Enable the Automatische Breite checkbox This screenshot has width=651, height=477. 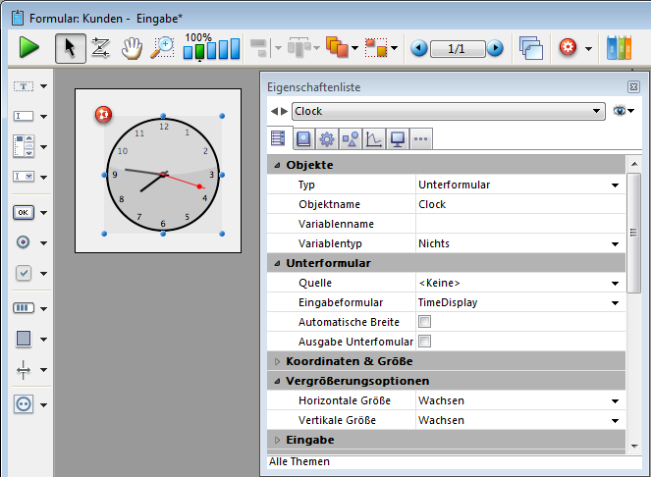click(425, 322)
